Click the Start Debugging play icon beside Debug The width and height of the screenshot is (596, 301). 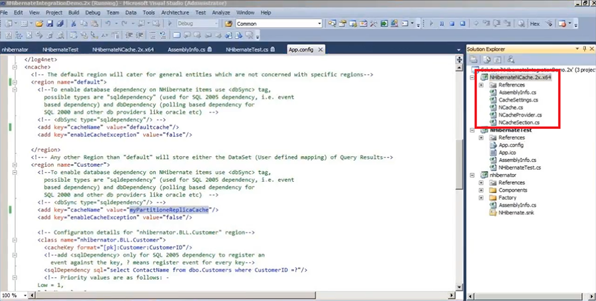coord(170,24)
